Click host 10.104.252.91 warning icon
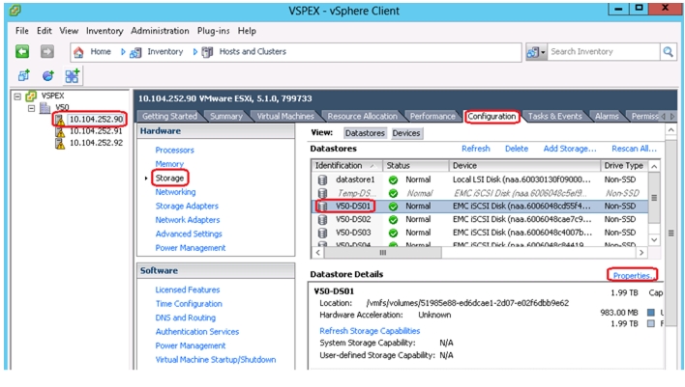Screen dimensions: 685x387 (60, 131)
